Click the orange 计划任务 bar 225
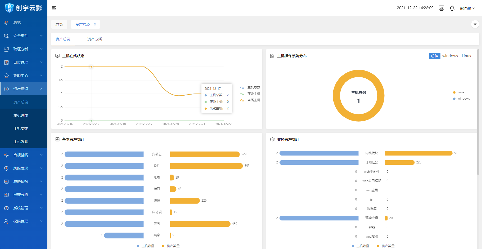The image size is (482, 249). (400, 162)
